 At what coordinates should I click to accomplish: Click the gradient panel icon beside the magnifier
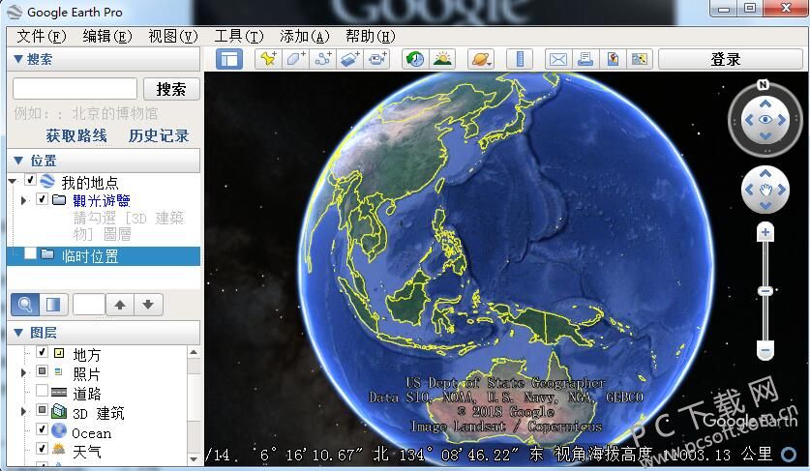coord(53,305)
